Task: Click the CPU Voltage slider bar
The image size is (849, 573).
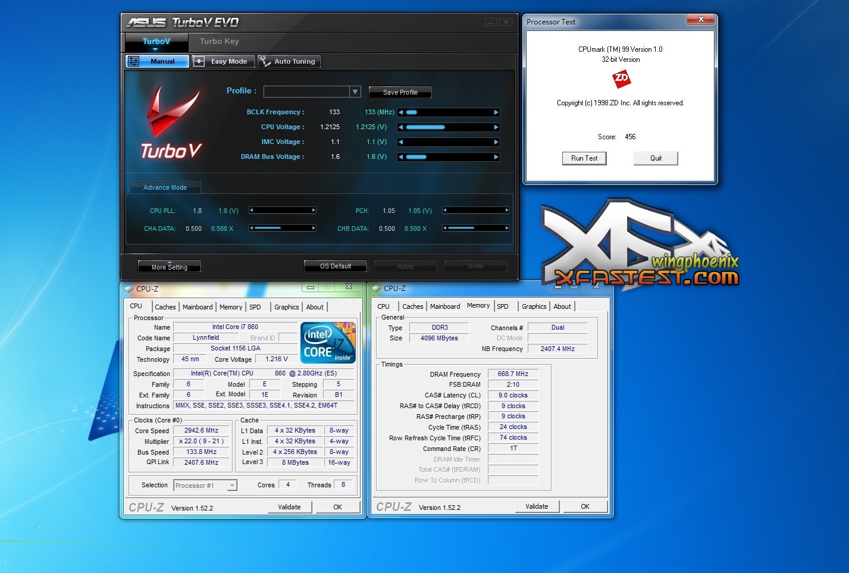Action: (449, 127)
